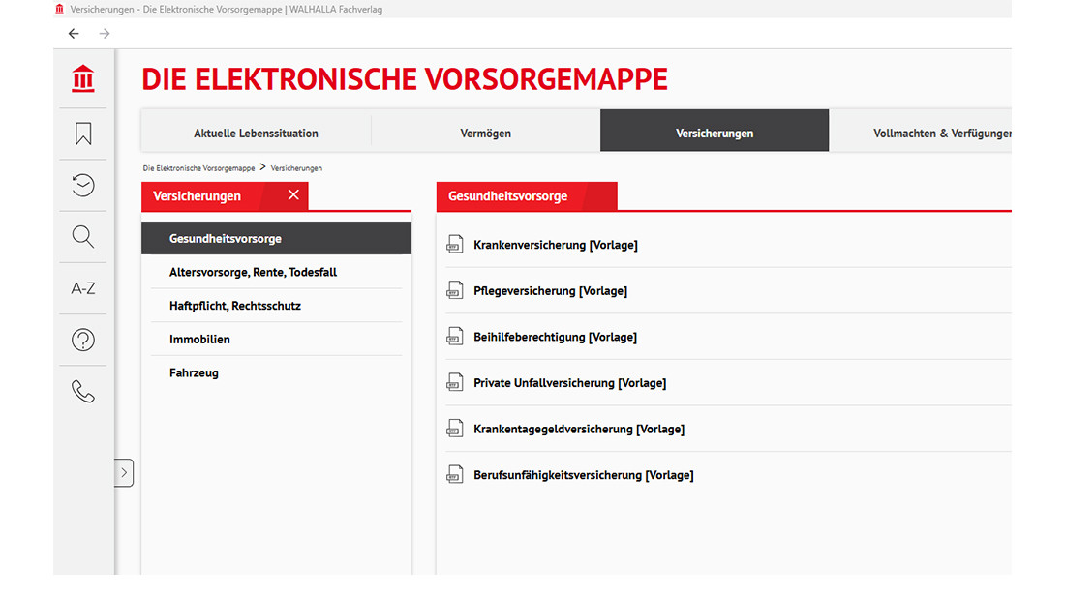Go forward with the right arrow
1065x595 pixels.
click(105, 33)
